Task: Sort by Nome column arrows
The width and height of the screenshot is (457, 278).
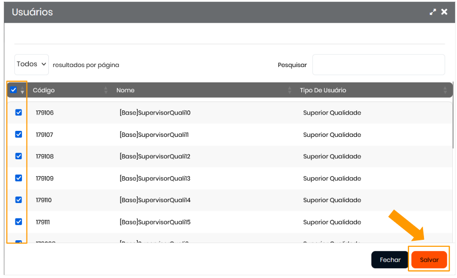Action: [289, 90]
